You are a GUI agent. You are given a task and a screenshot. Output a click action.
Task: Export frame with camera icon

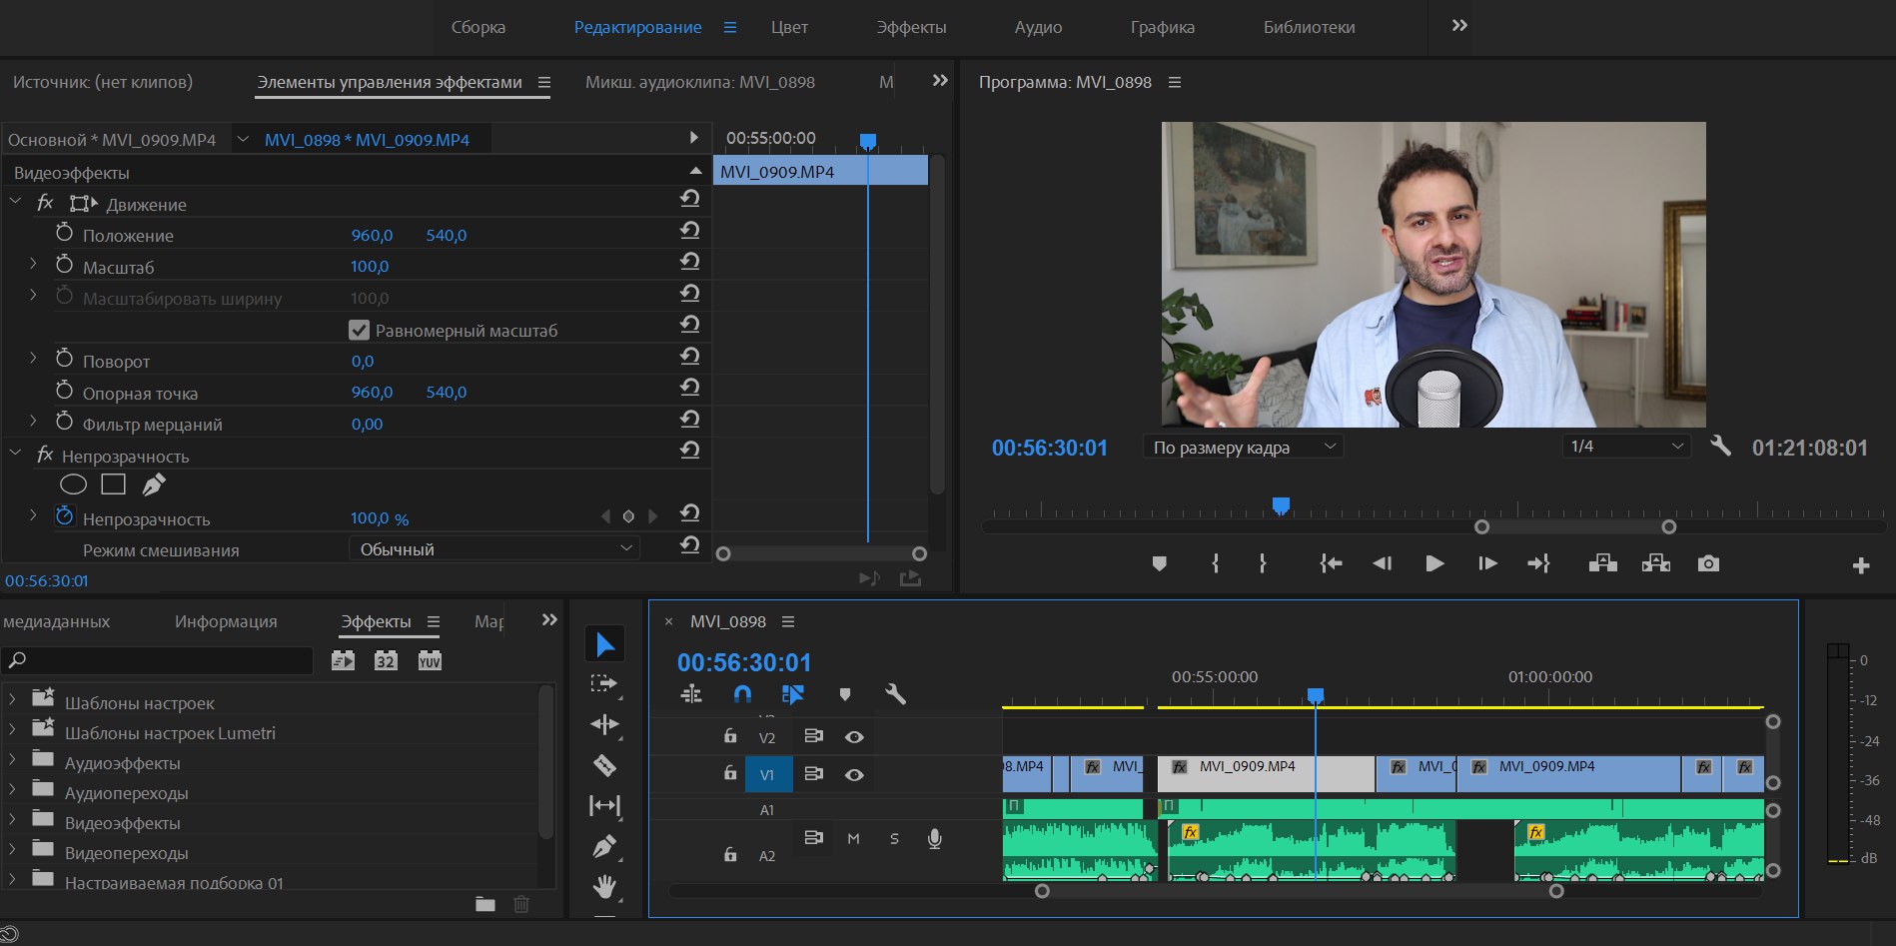(x=1708, y=564)
